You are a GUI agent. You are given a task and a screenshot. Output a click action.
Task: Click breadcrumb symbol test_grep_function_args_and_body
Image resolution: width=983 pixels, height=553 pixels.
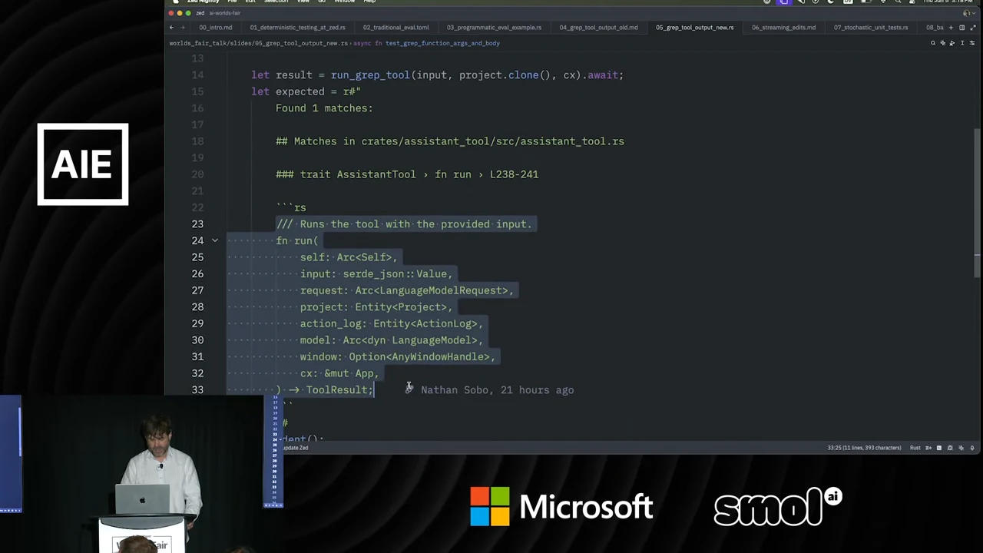point(442,43)
